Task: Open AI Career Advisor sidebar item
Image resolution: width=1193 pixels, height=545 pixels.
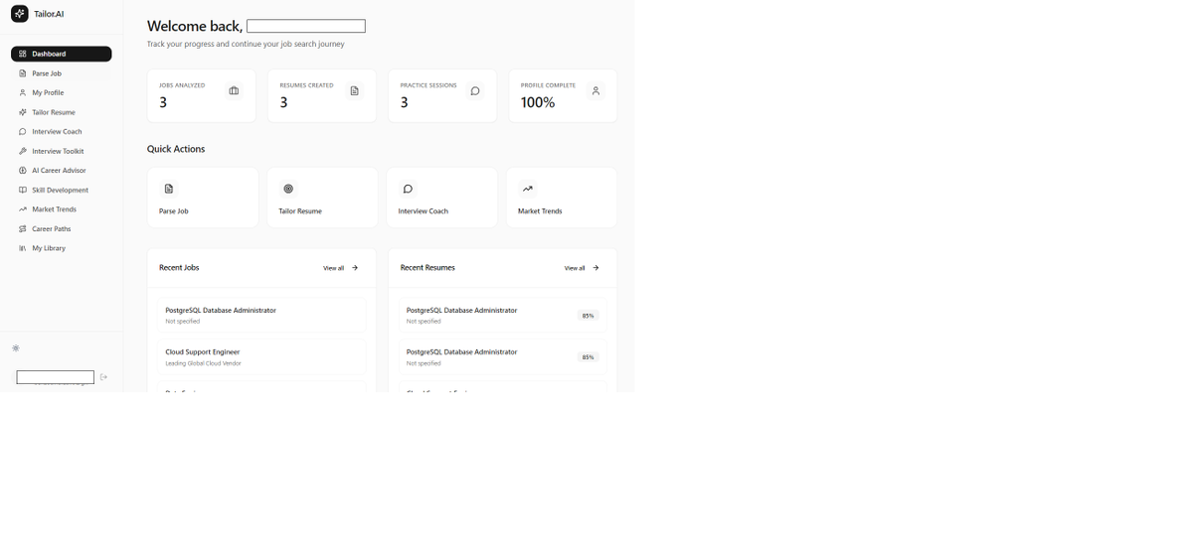Action: pyautogui.click(x=62, y=170)
